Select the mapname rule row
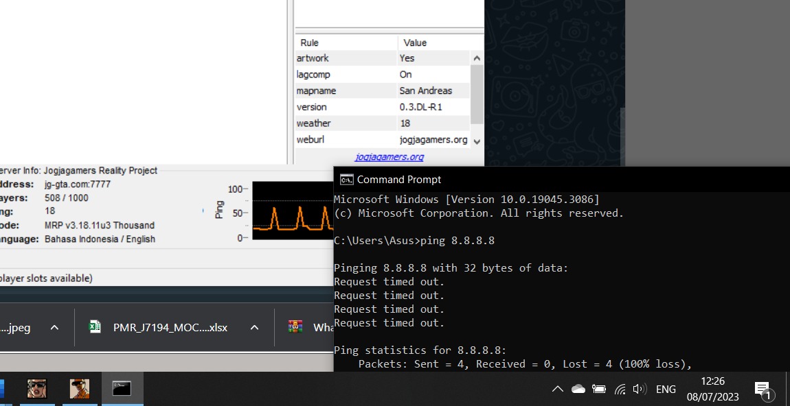Viewport: 790px width, 406px height. pos(383,91)
